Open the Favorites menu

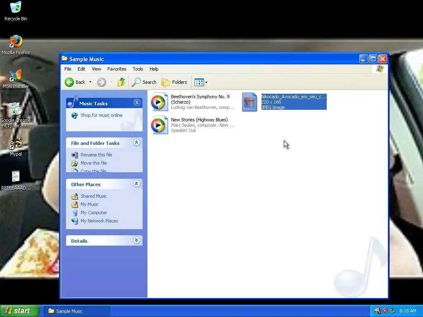pyautogui.click(x=117, y=69)
